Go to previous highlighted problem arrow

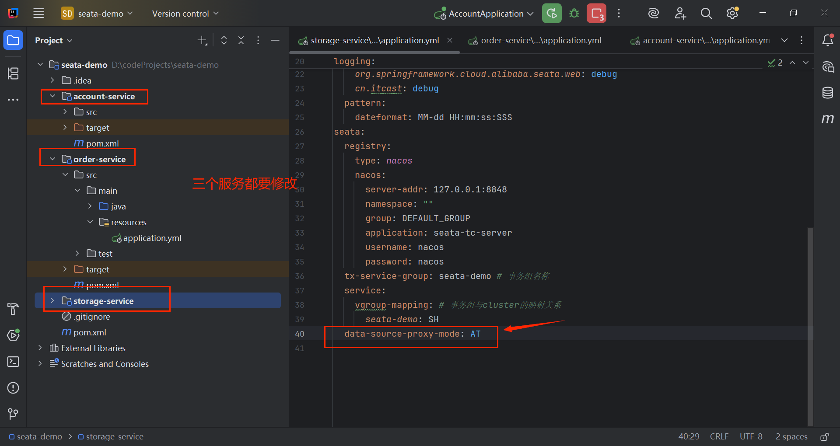click(792, 63)
